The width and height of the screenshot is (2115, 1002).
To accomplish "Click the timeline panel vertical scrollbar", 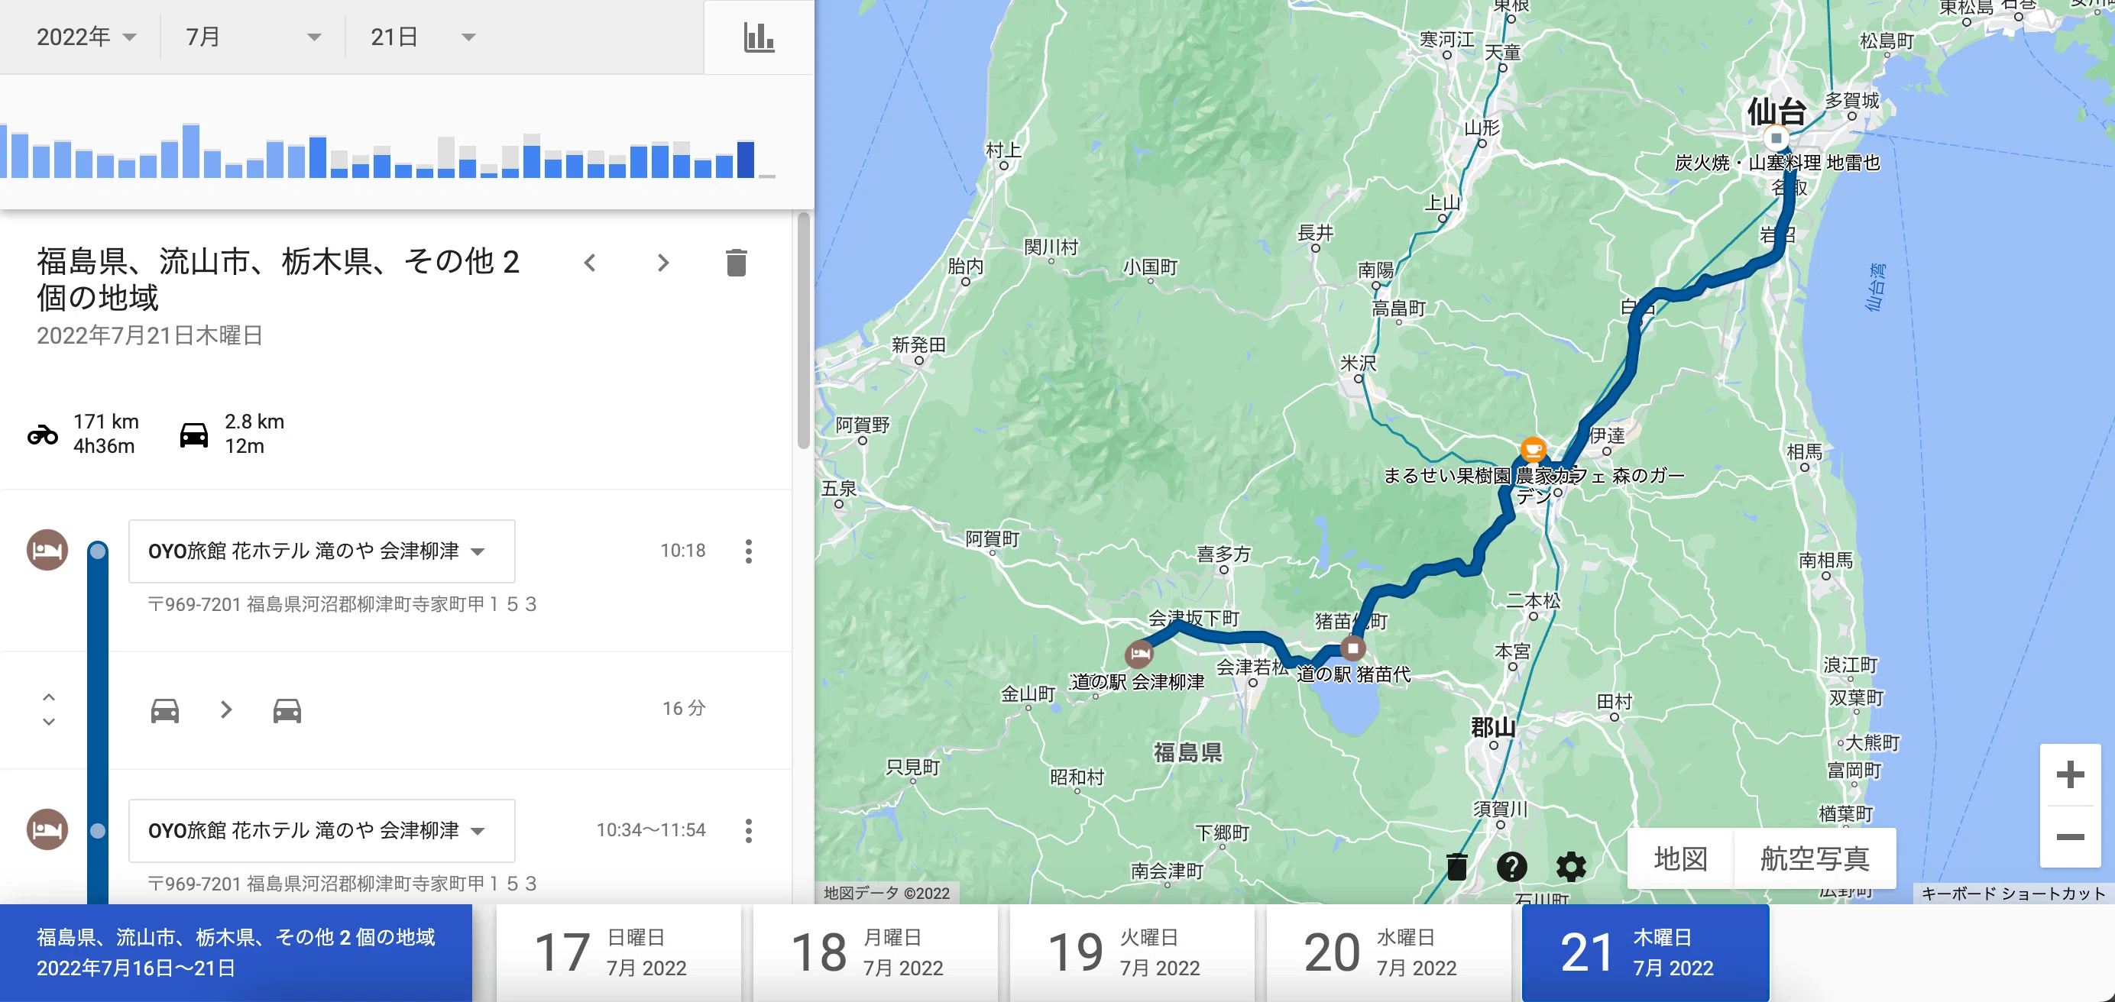I will [803, 330].
